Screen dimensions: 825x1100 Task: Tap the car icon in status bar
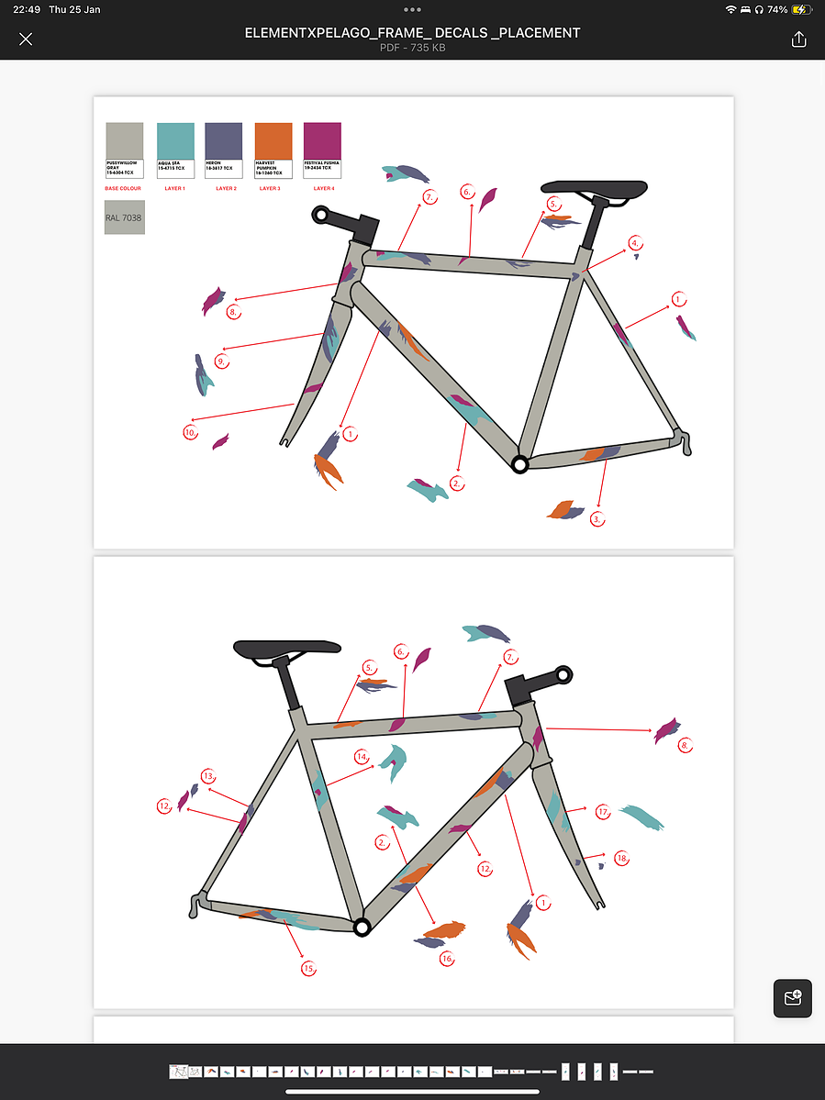tap(745, 10)
